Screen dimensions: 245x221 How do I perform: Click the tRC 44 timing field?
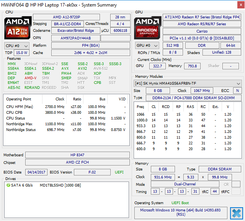tap(215, 191)
